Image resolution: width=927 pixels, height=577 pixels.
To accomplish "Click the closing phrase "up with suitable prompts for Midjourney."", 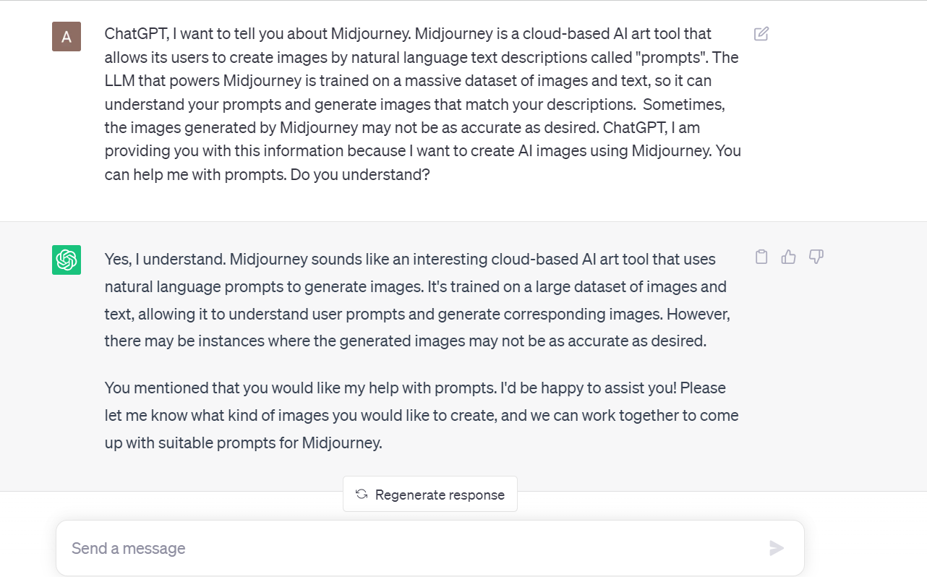I will click(x=243, y=443).
